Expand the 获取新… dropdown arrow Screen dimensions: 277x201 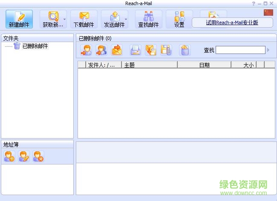click(64, 19)
